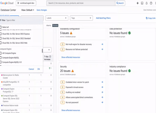Check Compute Engine MySQL checkbox
The image size is (156, 113).
pyautogui.click(x=1, y=58)
